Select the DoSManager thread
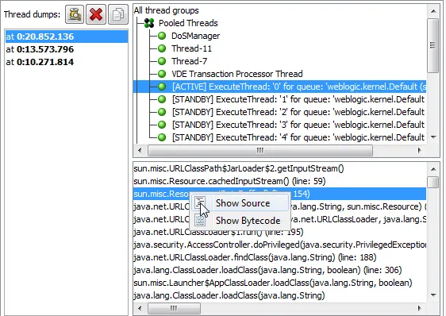This screenshot has width=446, height=316. coord(195,36)
